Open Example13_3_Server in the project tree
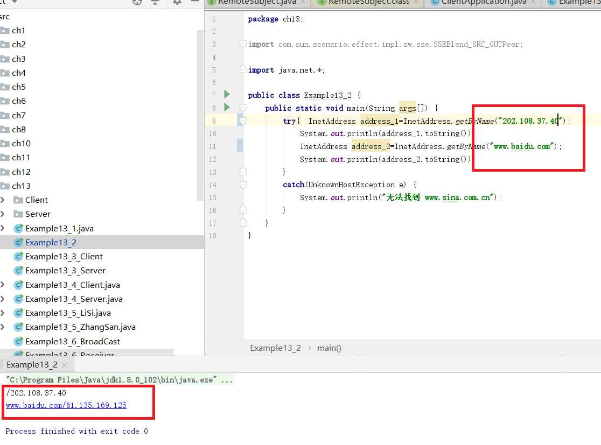 65,271
